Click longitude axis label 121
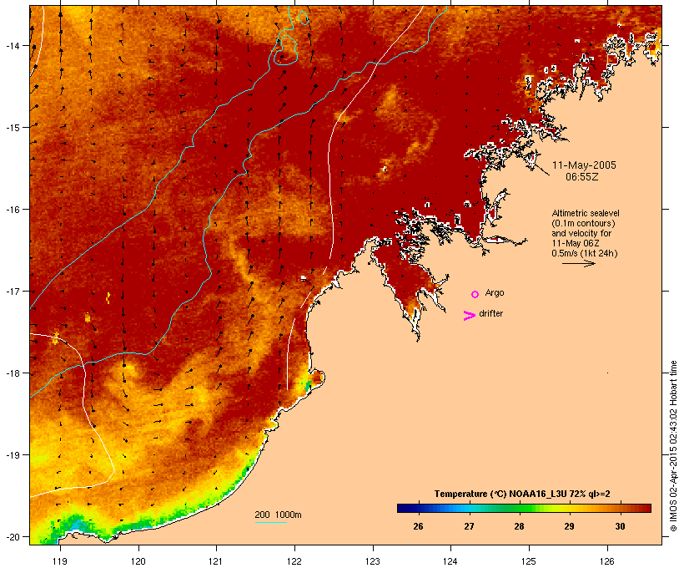 pos(216,561)
